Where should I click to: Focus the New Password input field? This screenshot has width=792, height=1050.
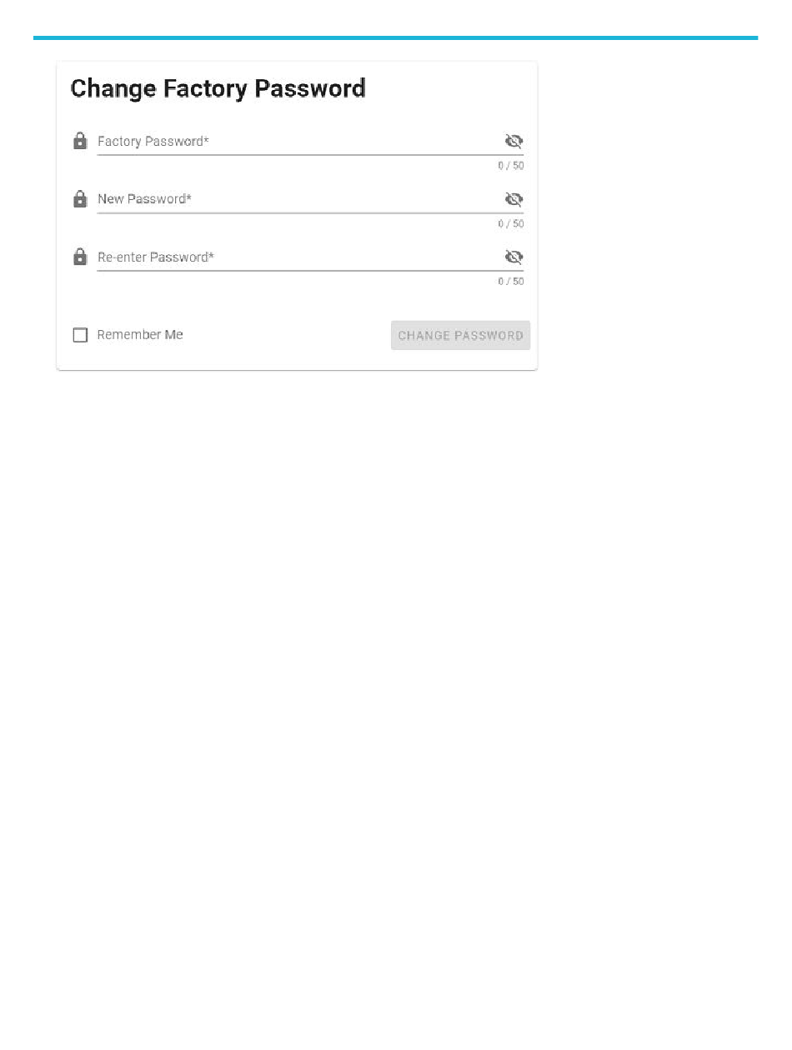click(x=299, y=199)
